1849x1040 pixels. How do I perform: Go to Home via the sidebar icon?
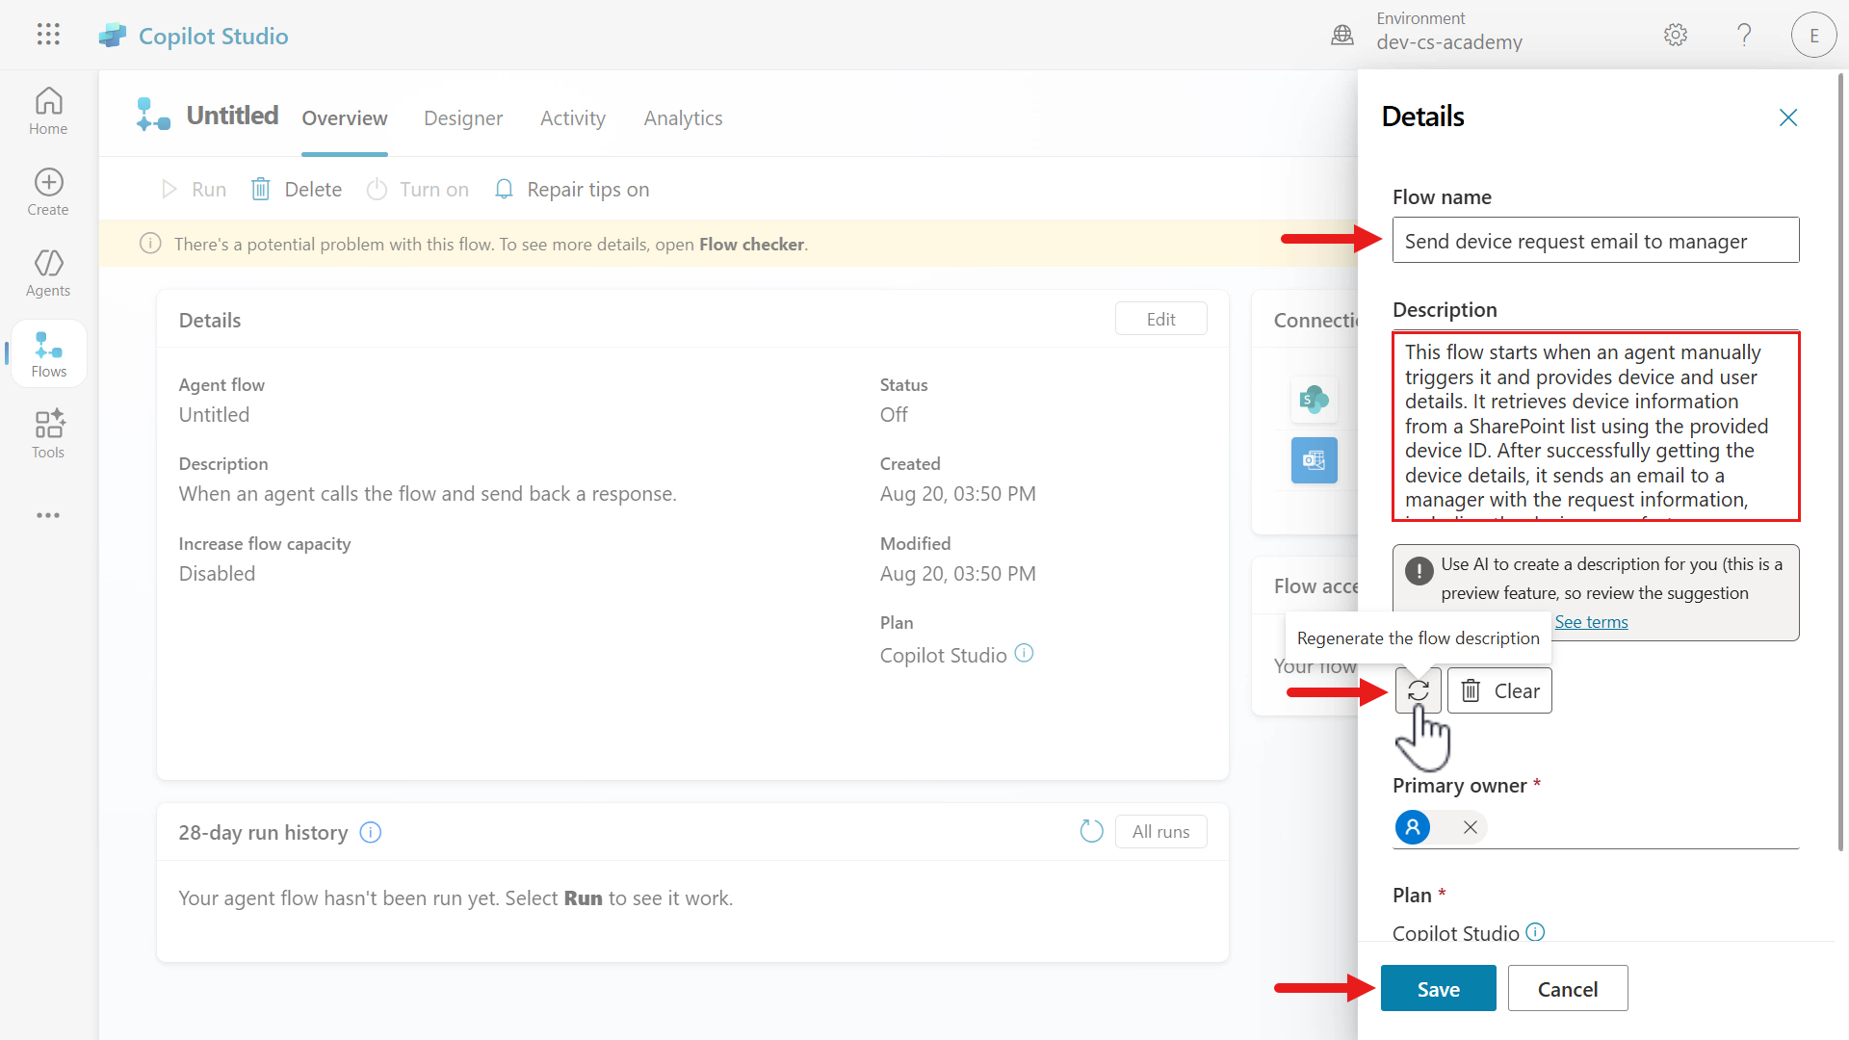click(x=47, y=110)
